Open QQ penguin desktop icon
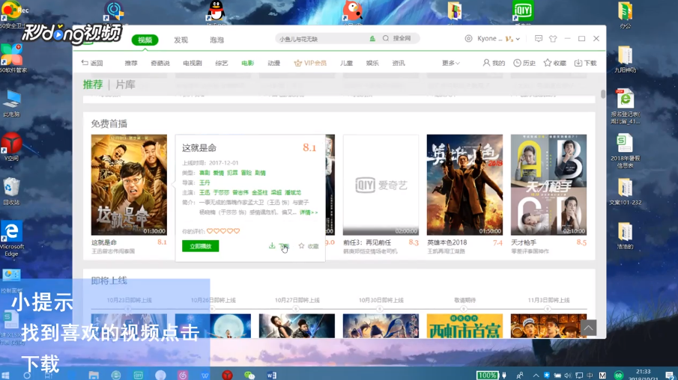The height and width of the screenshot is (380, 678). coord(217,12)
